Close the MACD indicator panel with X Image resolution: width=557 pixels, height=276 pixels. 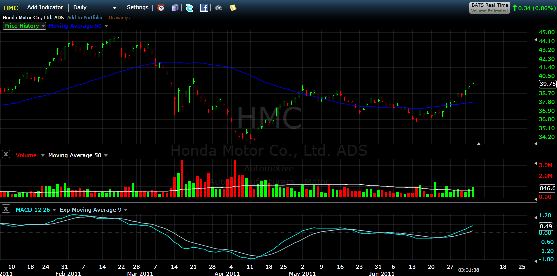(6, 210)
